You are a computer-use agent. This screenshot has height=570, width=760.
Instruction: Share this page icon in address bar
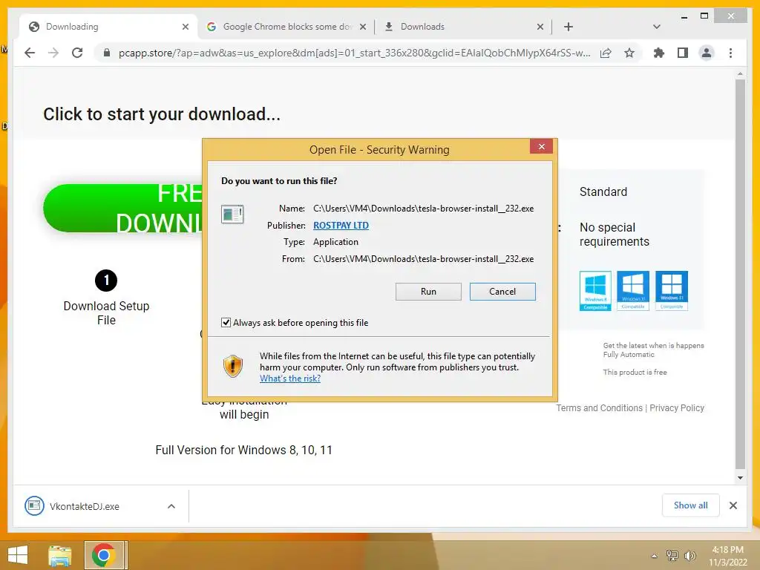(x=606, y=53)
